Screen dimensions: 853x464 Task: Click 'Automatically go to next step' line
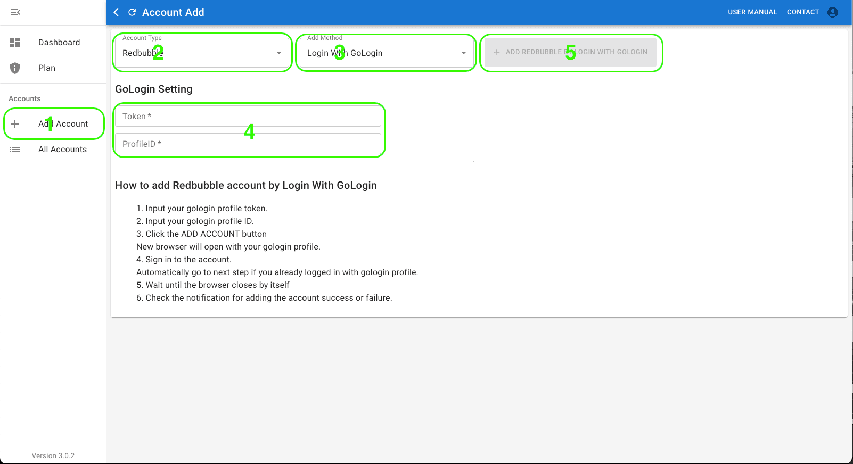tap(277, 272)
